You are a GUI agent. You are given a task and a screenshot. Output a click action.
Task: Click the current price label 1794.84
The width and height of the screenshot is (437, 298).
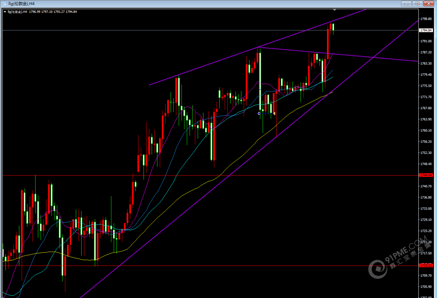pos(426,30)
